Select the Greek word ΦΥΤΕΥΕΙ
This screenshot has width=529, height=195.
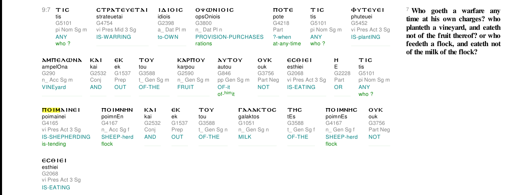[x=367, y=10]
